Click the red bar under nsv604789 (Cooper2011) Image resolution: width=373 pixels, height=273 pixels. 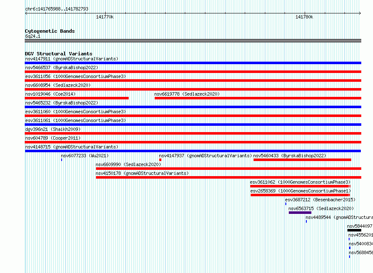coord(193,142)
